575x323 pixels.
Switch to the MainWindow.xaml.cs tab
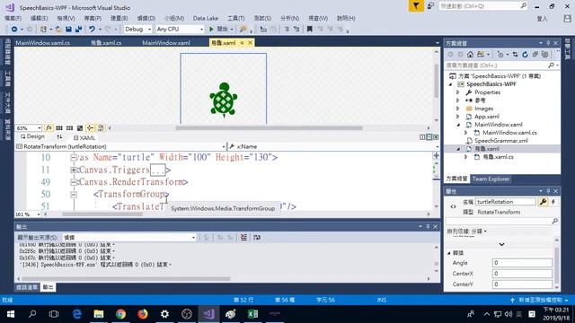pyautogui.click(x=42, y=43)
